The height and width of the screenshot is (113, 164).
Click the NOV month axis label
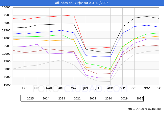point(147,88)
